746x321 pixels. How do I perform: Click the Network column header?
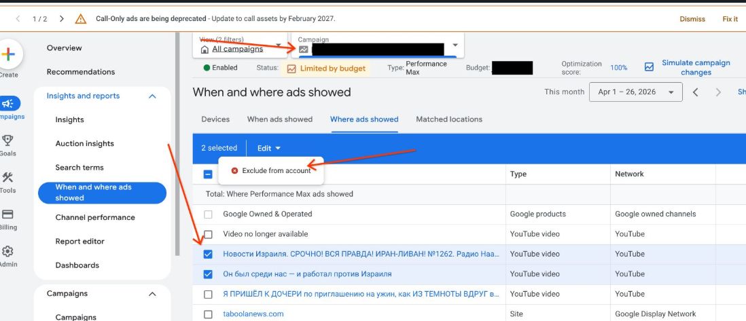tap(629, 174)
